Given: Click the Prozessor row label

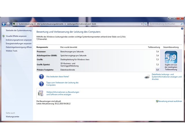Looking at the screenshot, I should [41, 52].
